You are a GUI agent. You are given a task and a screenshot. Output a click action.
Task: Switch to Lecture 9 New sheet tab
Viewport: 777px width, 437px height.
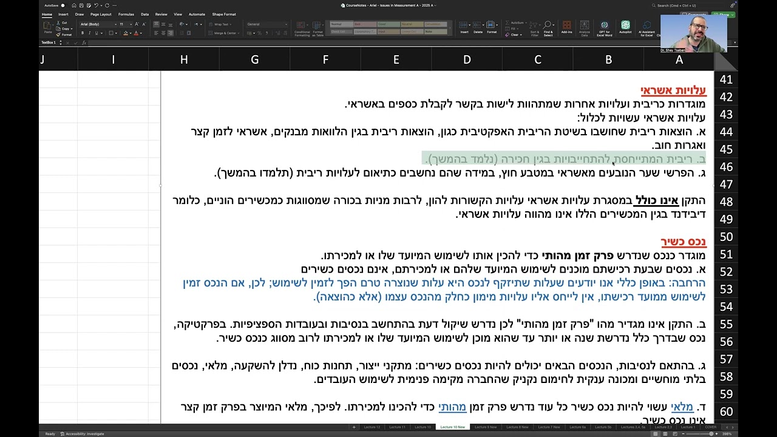click(x=485, y=427)
